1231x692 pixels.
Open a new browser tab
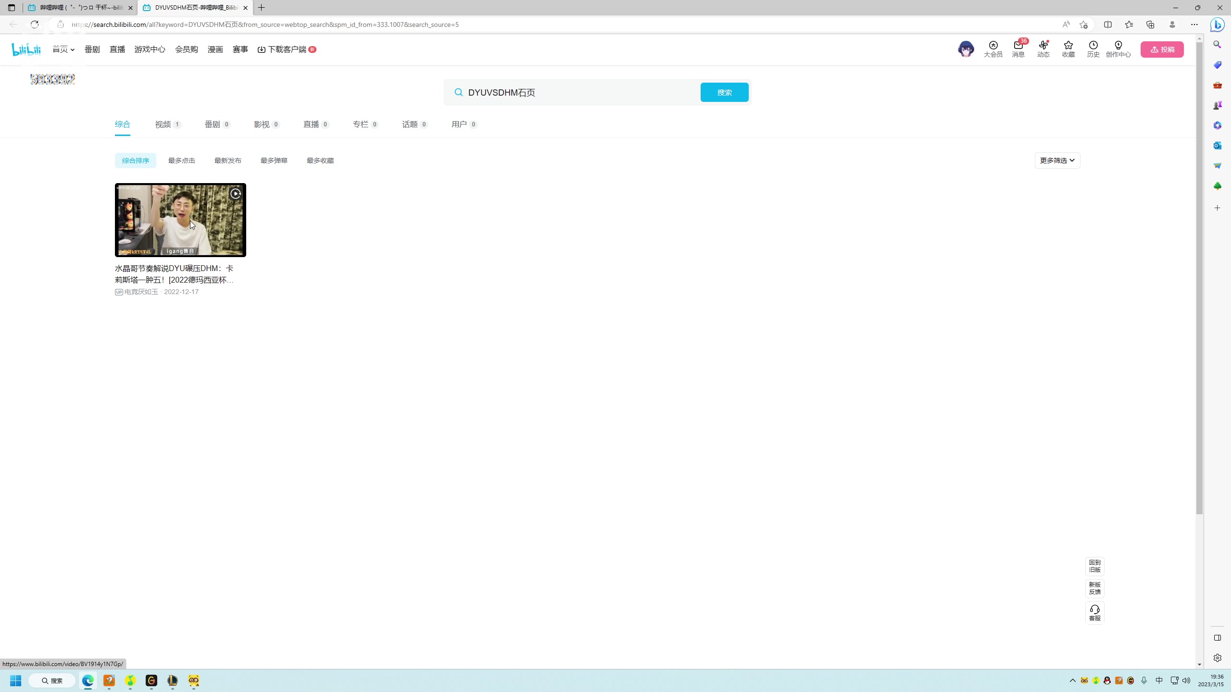[x=262, y=8]
